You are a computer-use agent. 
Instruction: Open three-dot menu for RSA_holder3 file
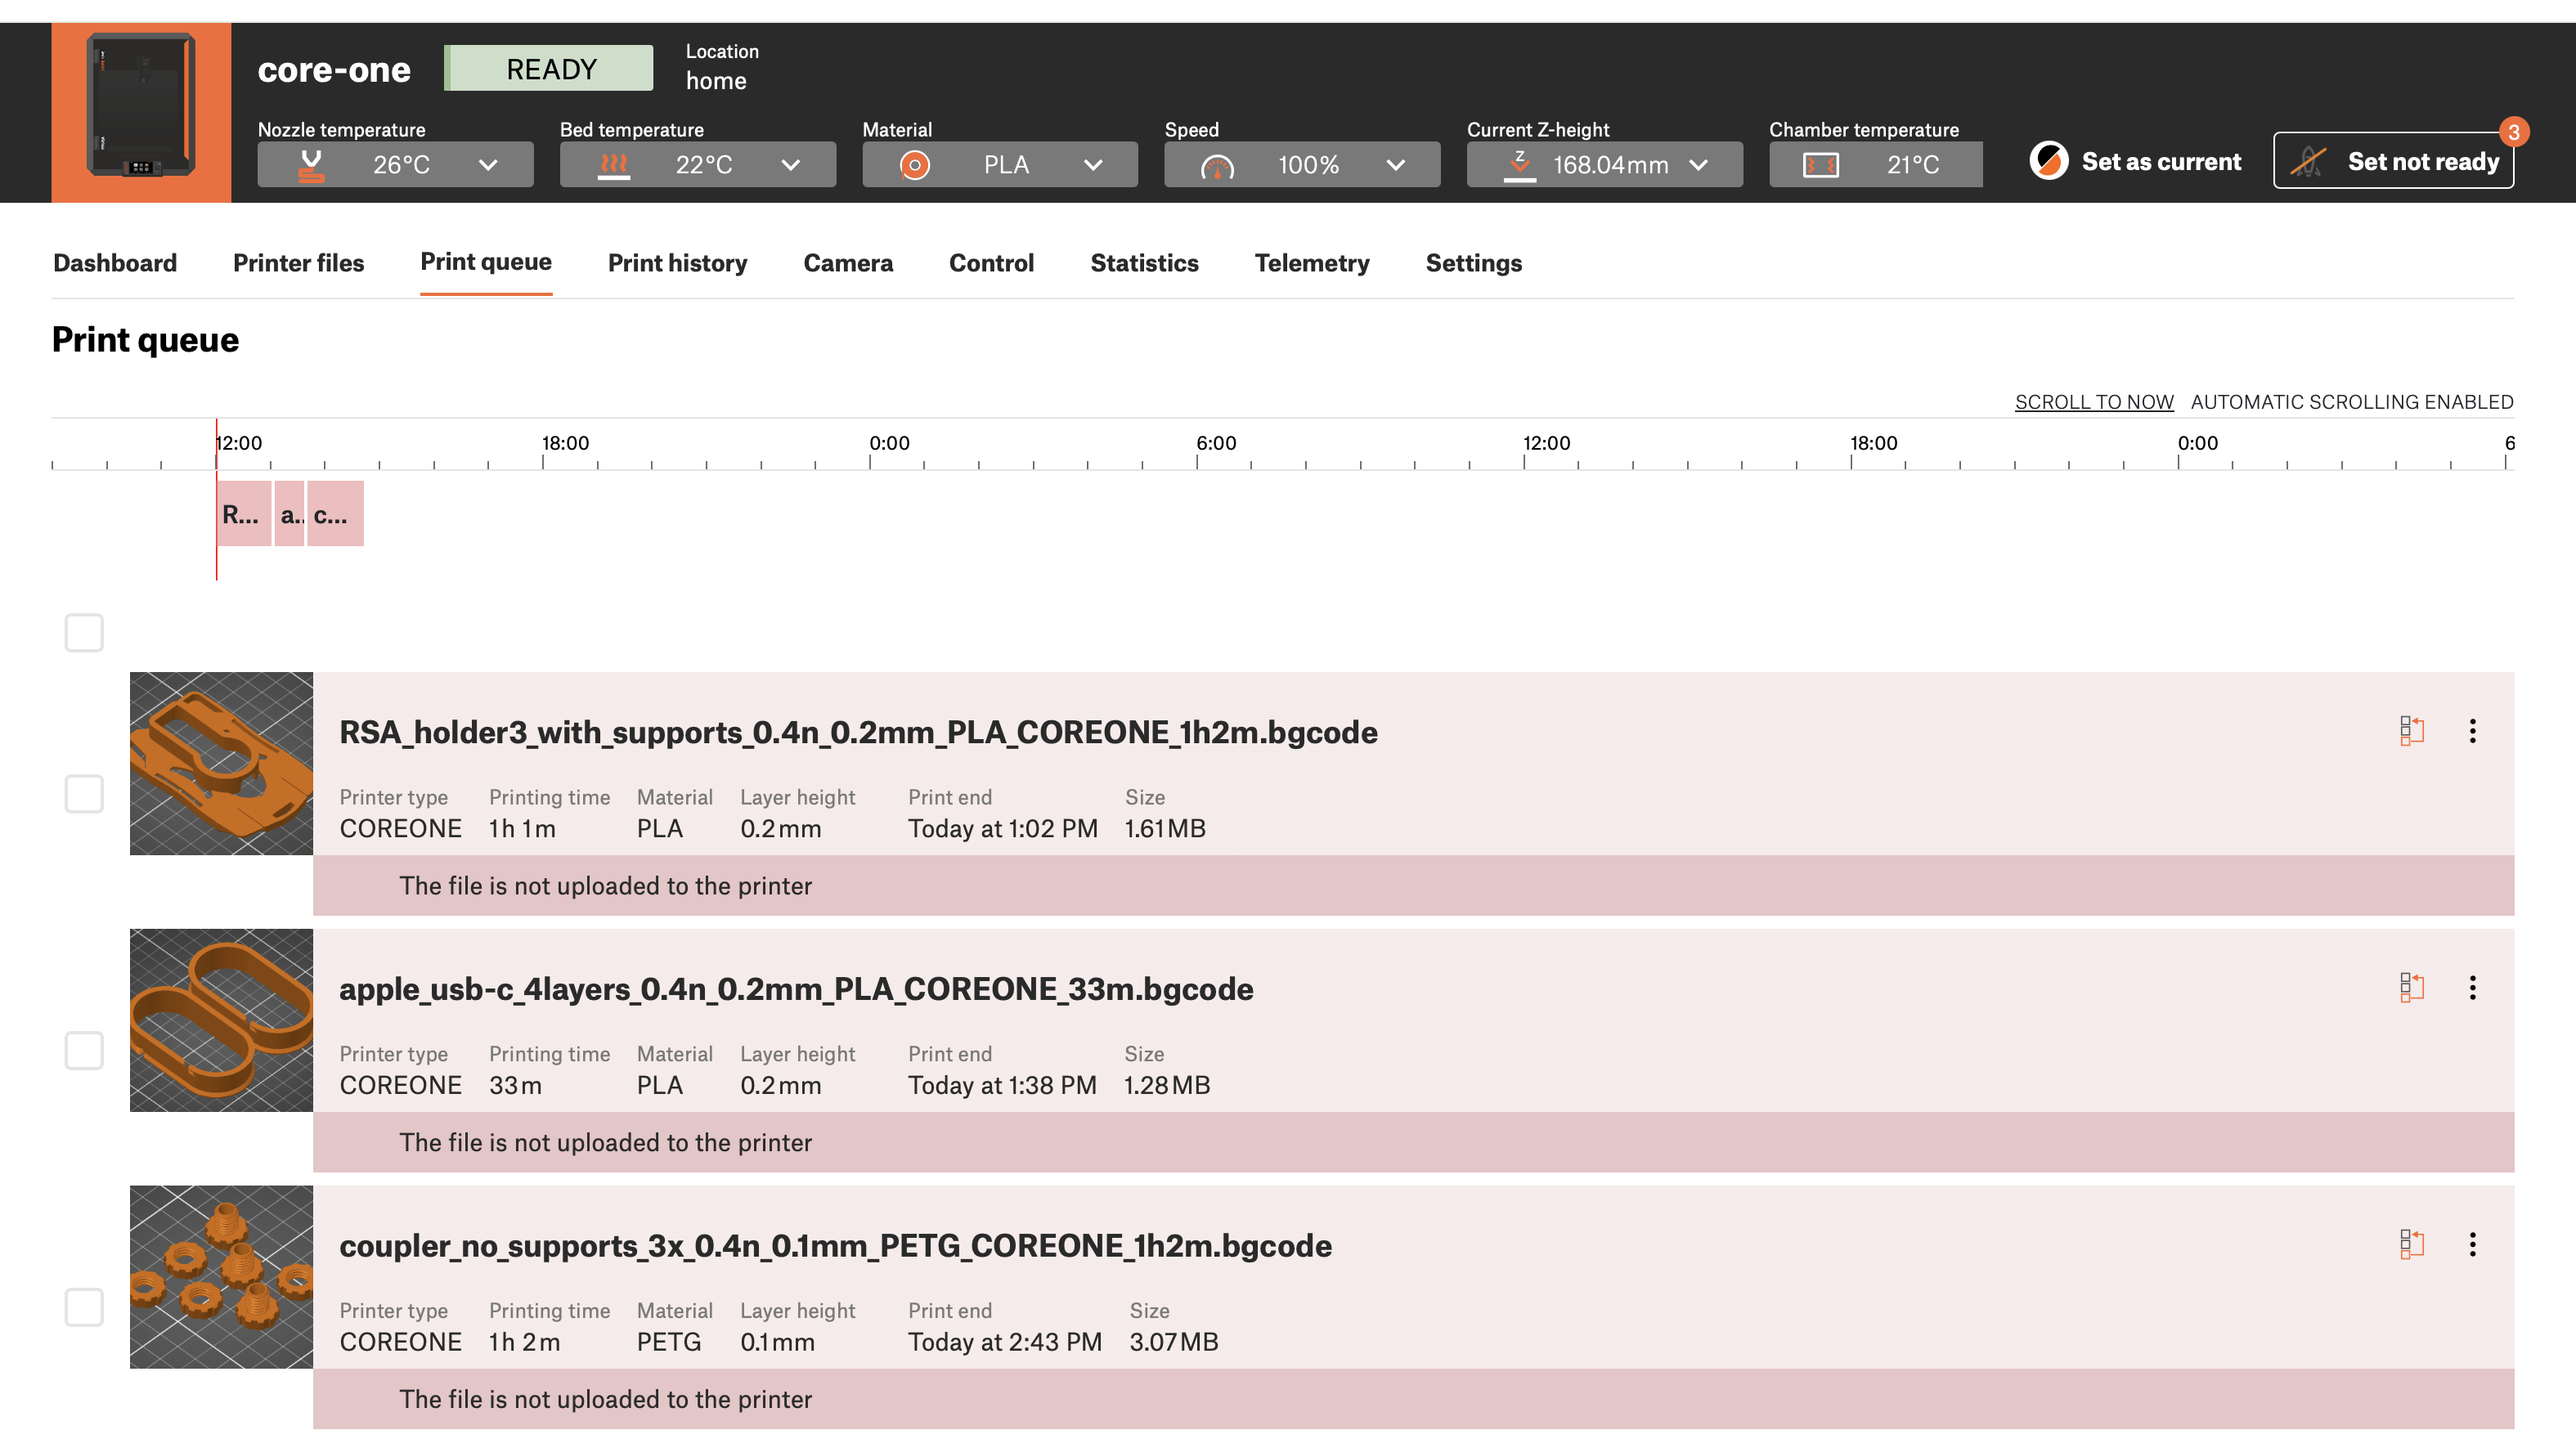click(2472, 731)
